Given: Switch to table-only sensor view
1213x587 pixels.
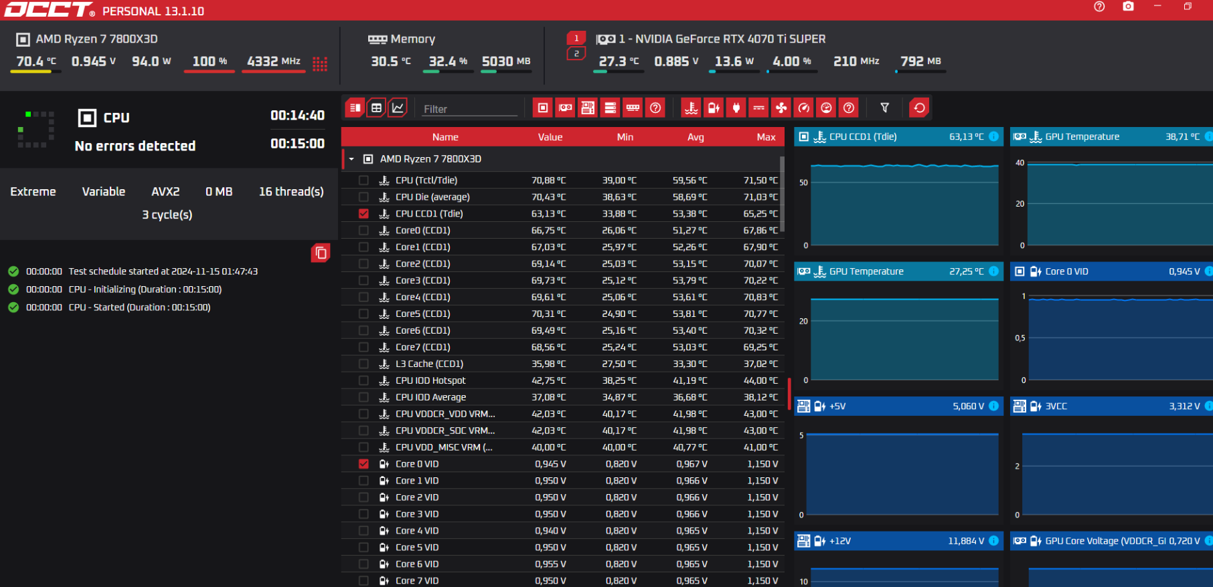Looking at the screenshot, I should click(377, 108).
